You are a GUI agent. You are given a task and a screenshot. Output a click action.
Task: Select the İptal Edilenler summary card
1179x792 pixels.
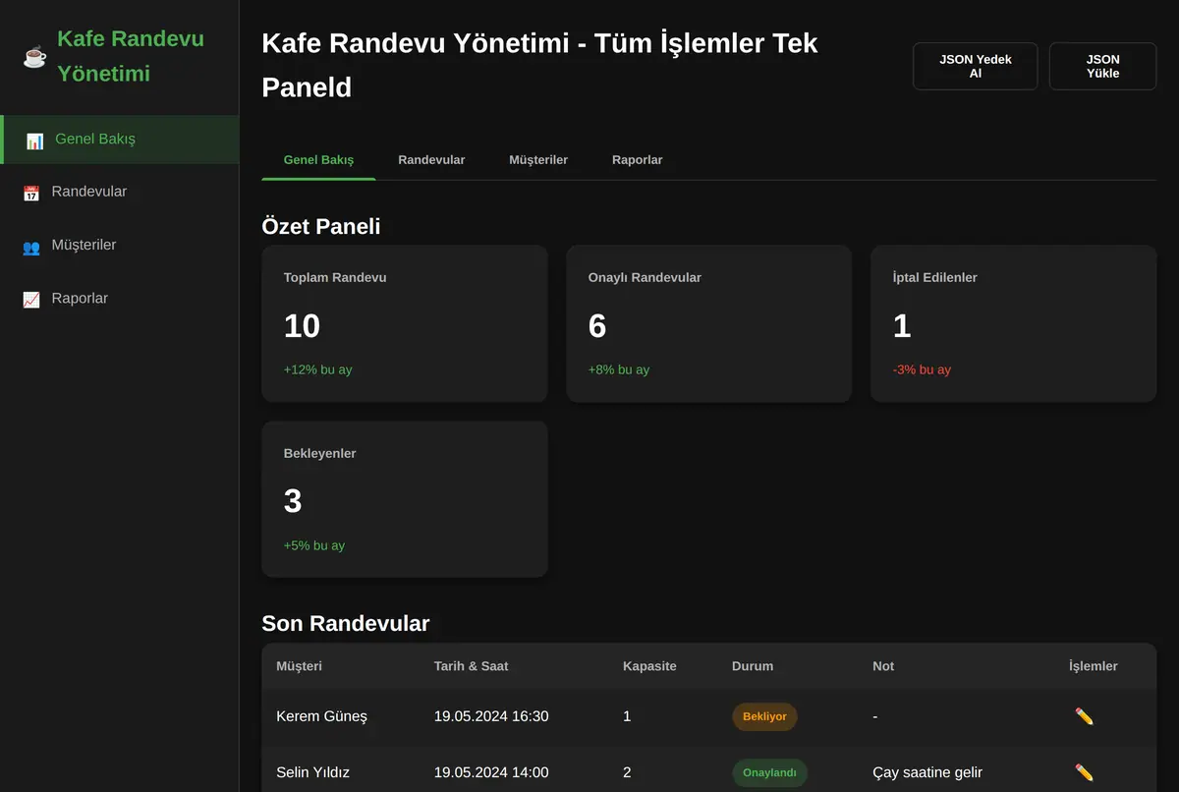(1013, 323)
